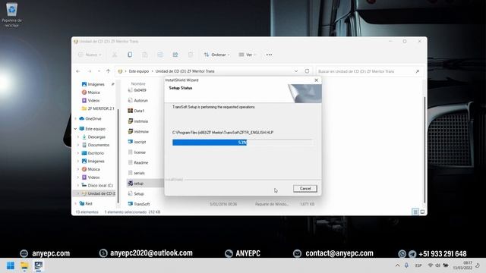Select the Autorun file
This screenshot has width=486, height=273.
[140, 100]
